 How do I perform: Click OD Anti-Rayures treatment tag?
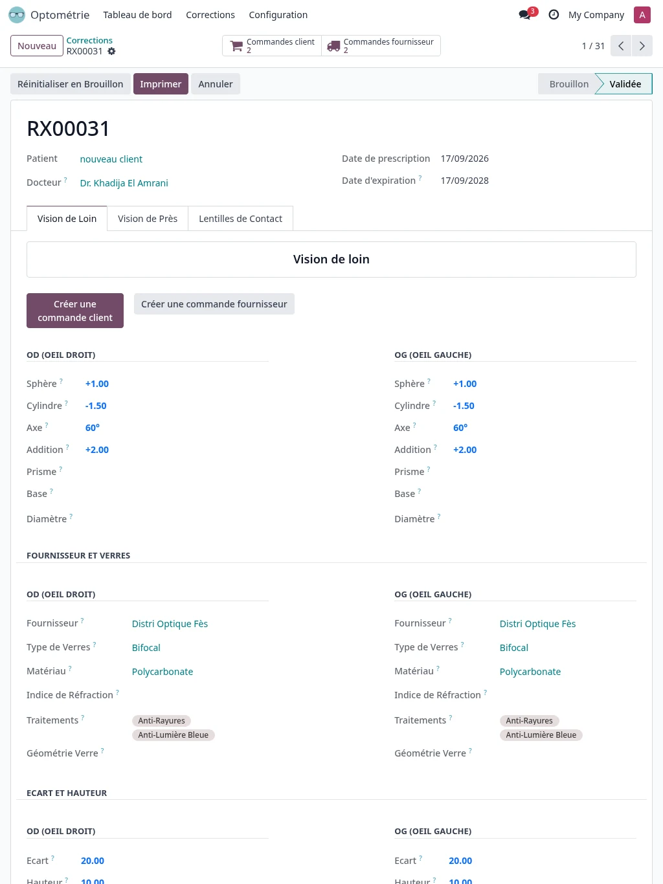161,721
